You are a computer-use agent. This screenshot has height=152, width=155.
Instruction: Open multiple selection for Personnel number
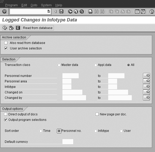[x=147, y=75]
